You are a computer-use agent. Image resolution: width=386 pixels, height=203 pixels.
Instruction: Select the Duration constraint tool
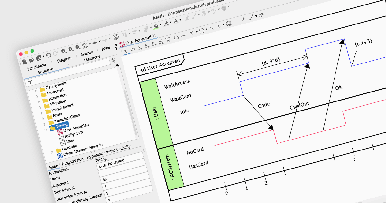pyautogui.click(x=161, y=42)
